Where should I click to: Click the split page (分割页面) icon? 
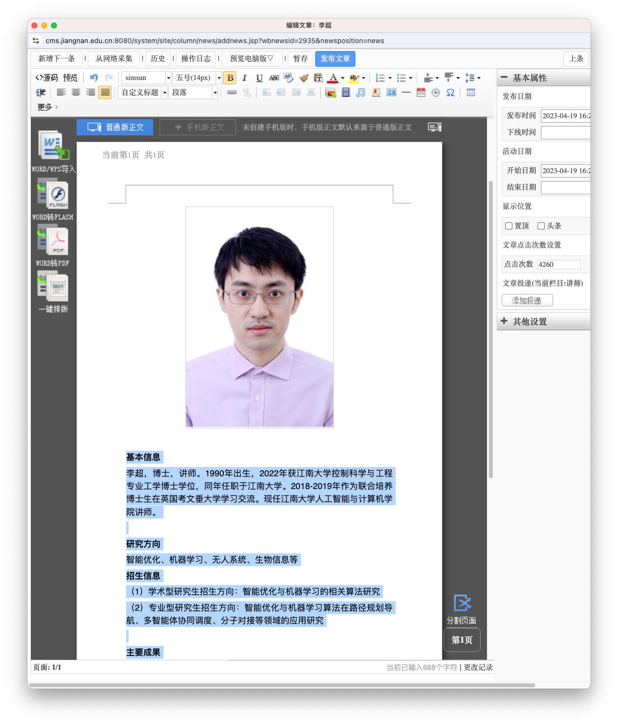coord(461,603)
